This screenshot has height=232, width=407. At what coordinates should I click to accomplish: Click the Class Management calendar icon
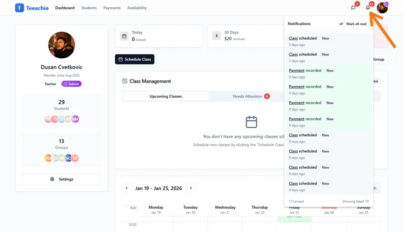[x=125, y=81]
